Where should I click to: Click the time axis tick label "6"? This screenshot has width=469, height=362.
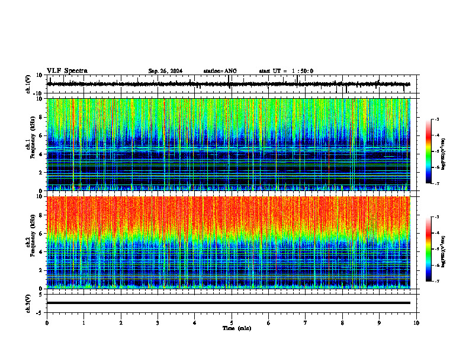point(269,323)
